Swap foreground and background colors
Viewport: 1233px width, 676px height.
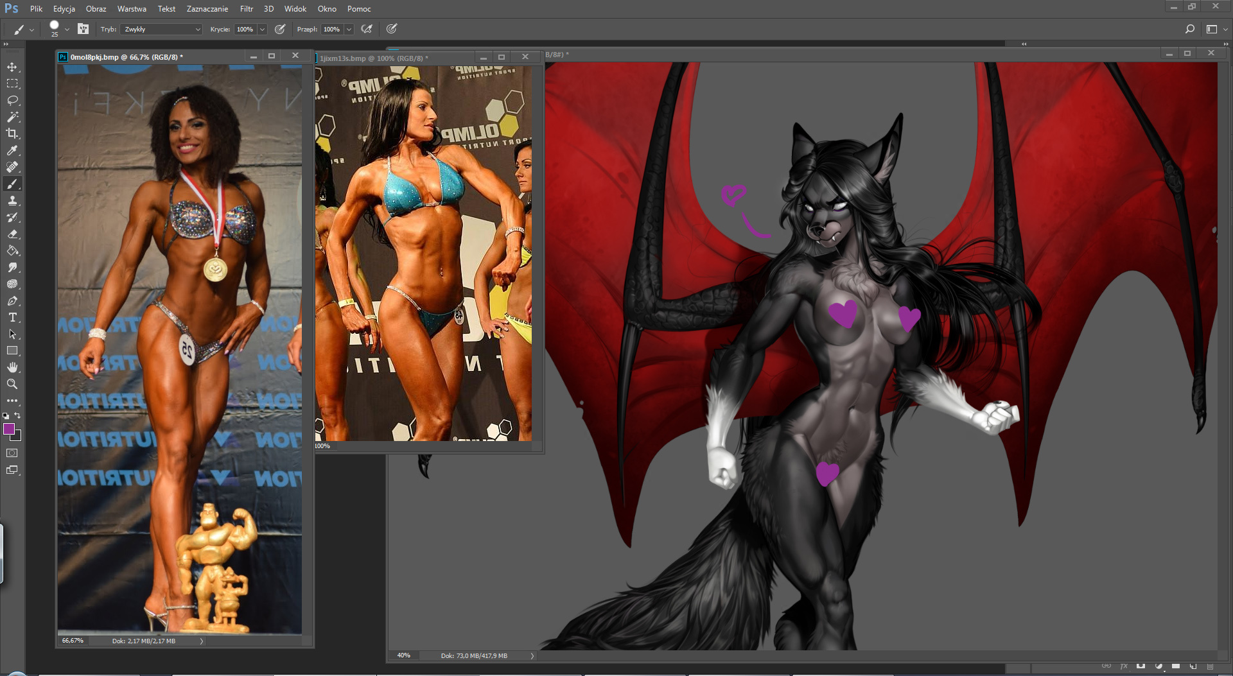tap(18, 415)
